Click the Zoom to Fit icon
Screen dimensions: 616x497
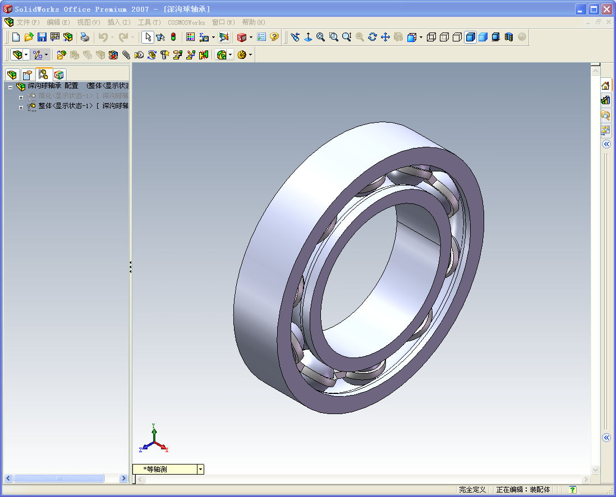click(321, 38)
